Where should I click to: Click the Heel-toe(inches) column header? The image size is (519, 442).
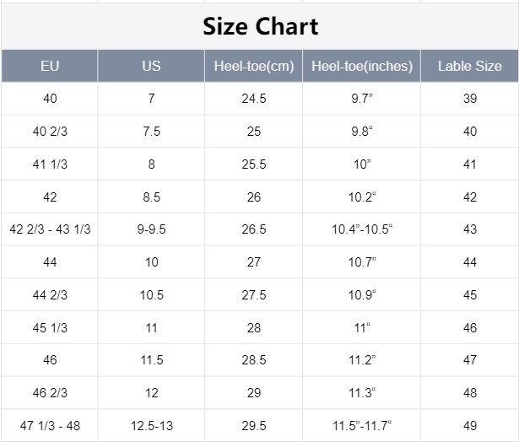[361, 66]
